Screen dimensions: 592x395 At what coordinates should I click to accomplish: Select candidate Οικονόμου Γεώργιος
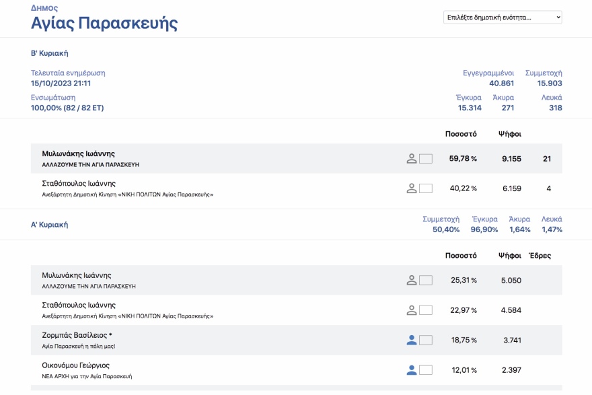click(x=75, y=365)
